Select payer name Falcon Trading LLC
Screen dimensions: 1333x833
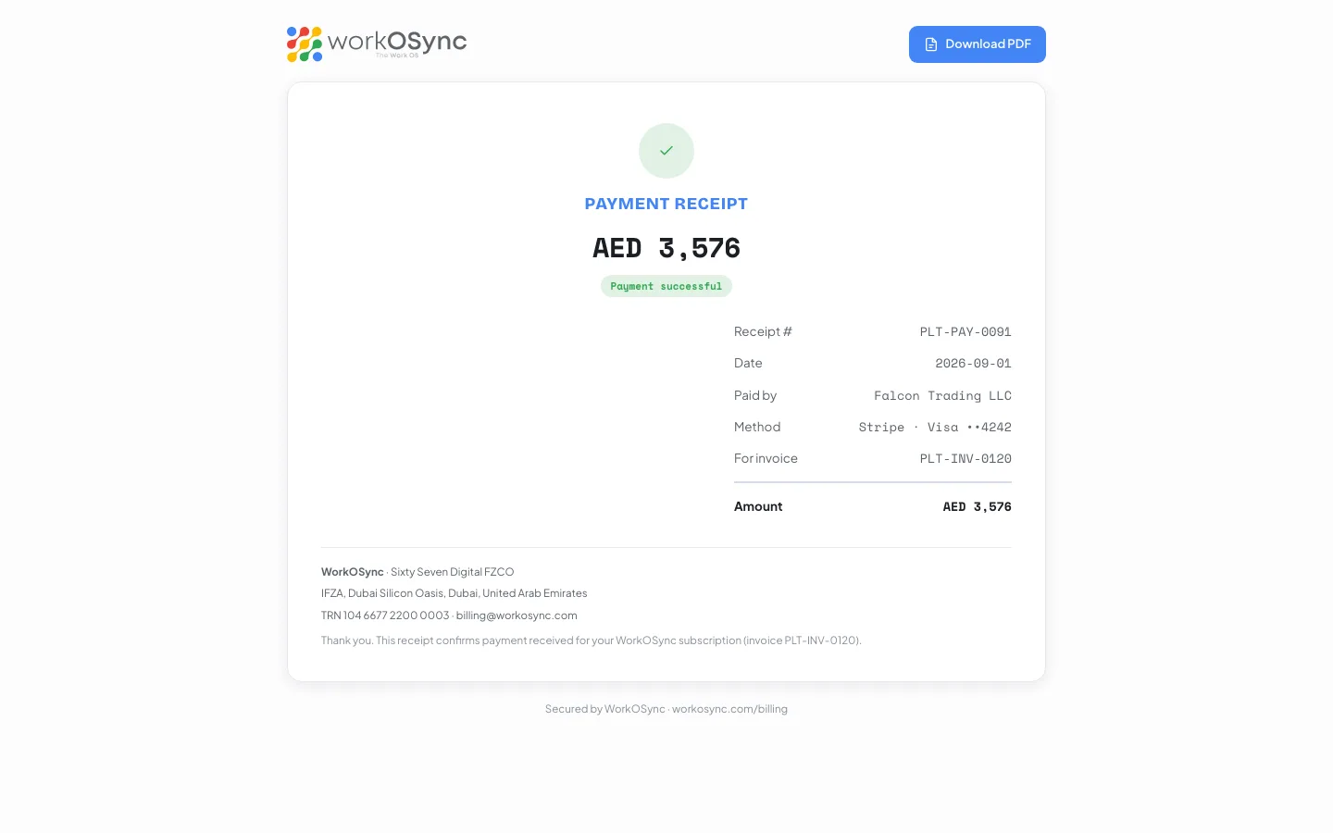coord(942,396)
